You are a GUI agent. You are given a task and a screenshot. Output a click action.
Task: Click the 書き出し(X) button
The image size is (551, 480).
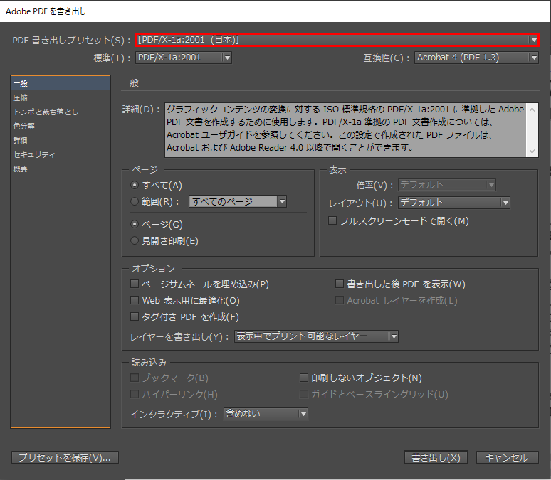(436, 457)
